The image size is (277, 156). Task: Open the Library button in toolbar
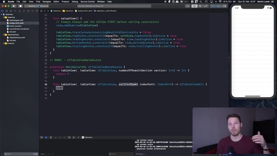[x=187, y=6]
